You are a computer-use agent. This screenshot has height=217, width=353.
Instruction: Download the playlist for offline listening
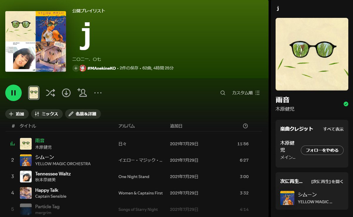point(66,93)
